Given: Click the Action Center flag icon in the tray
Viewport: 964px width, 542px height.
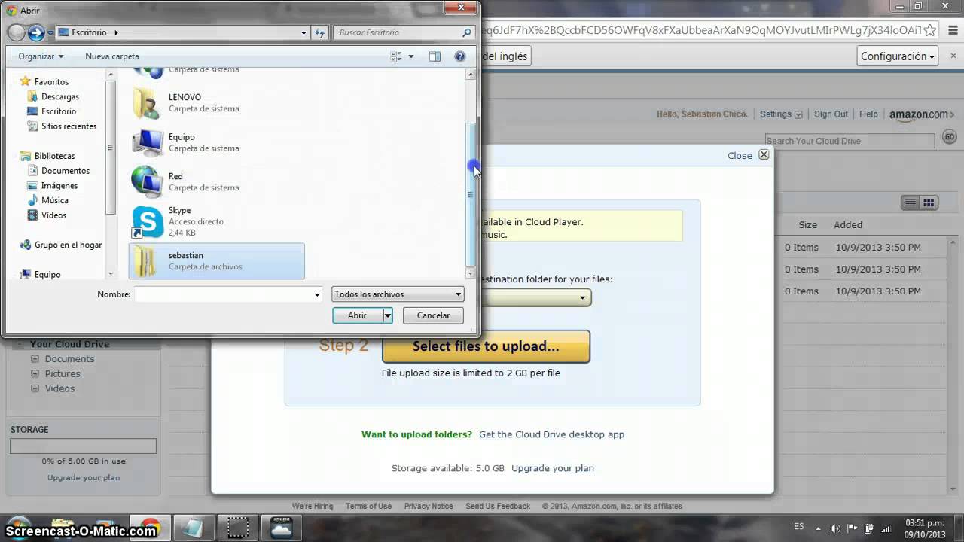Looking at the screenshot, I should click(852, 528).
